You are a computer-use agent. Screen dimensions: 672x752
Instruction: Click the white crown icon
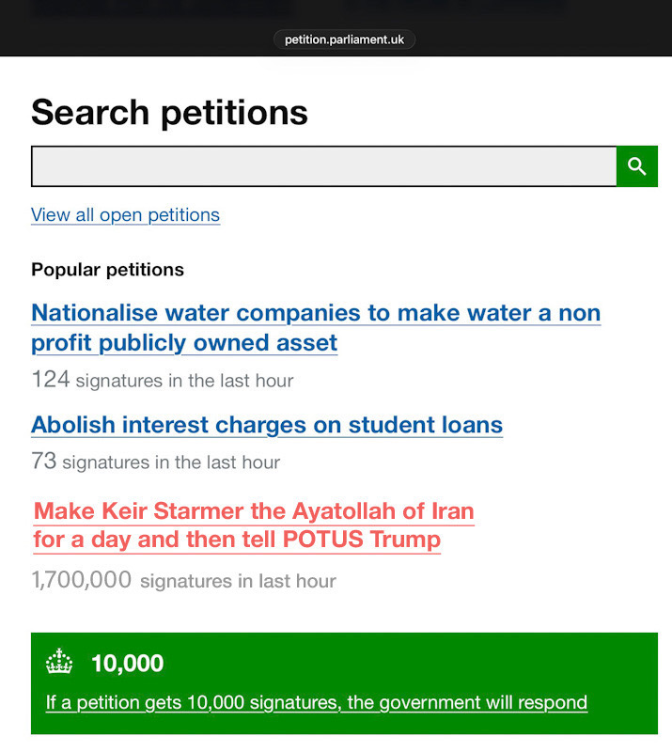click(59, 663)
